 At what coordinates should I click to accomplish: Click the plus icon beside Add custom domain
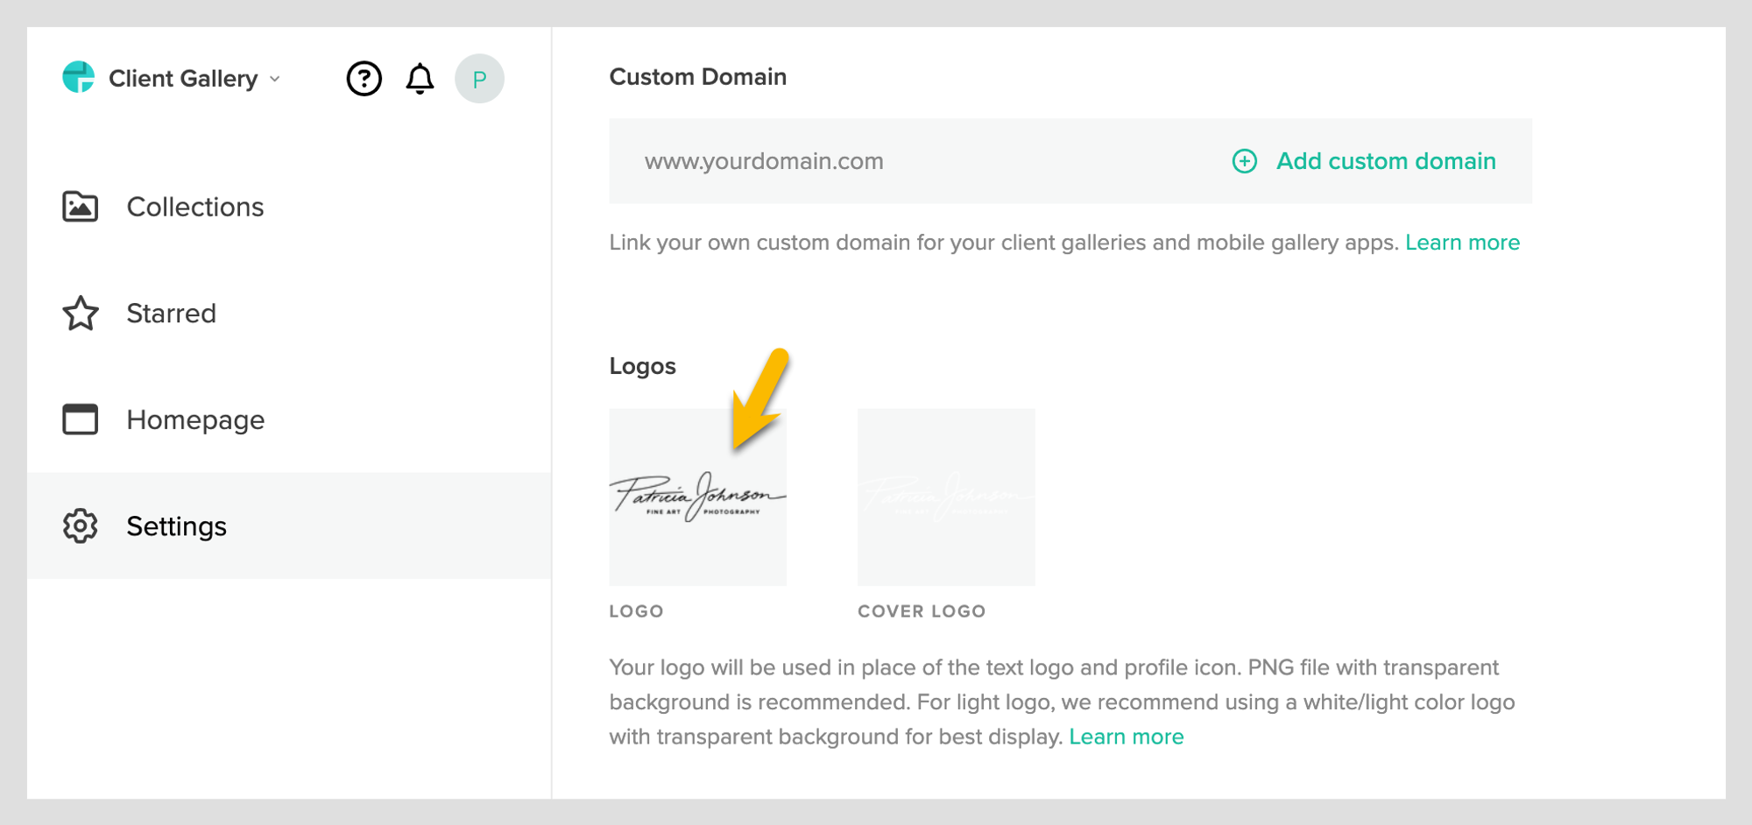pos(1245,162)
